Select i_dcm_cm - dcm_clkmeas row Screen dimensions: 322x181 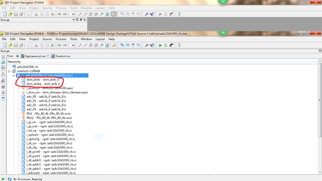coord(57,92)
